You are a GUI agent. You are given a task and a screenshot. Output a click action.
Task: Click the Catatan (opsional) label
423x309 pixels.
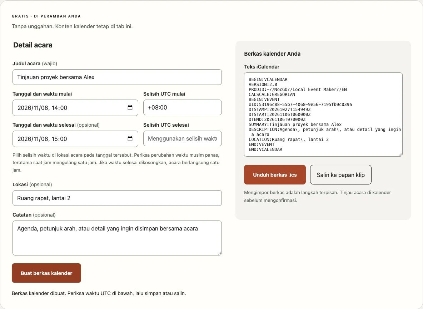point(34,215)
